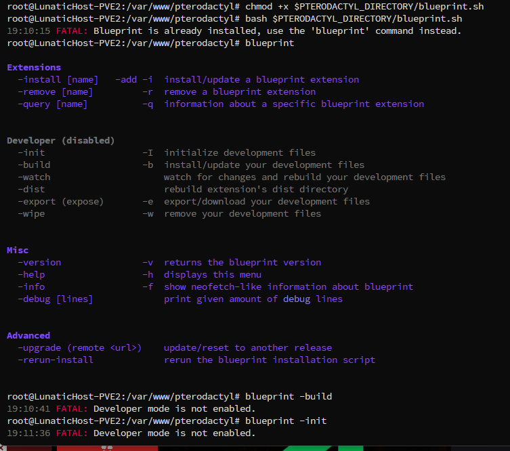The image size is (510, 451).
Task: Click 'install/update your development files' description
Action: 264,165
